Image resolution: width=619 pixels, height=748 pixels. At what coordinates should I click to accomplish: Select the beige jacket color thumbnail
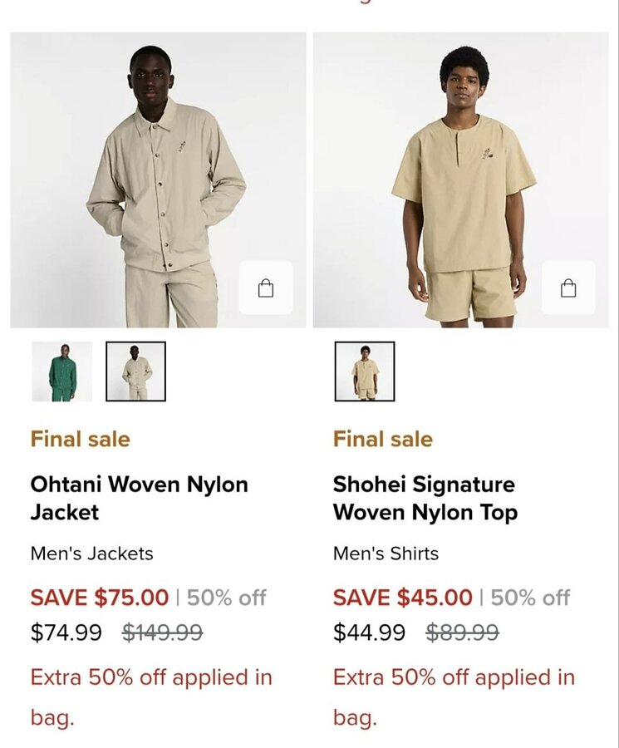click(136, 372)
